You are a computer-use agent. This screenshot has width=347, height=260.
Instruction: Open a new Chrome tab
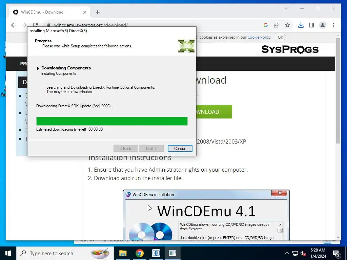(98, 12)
